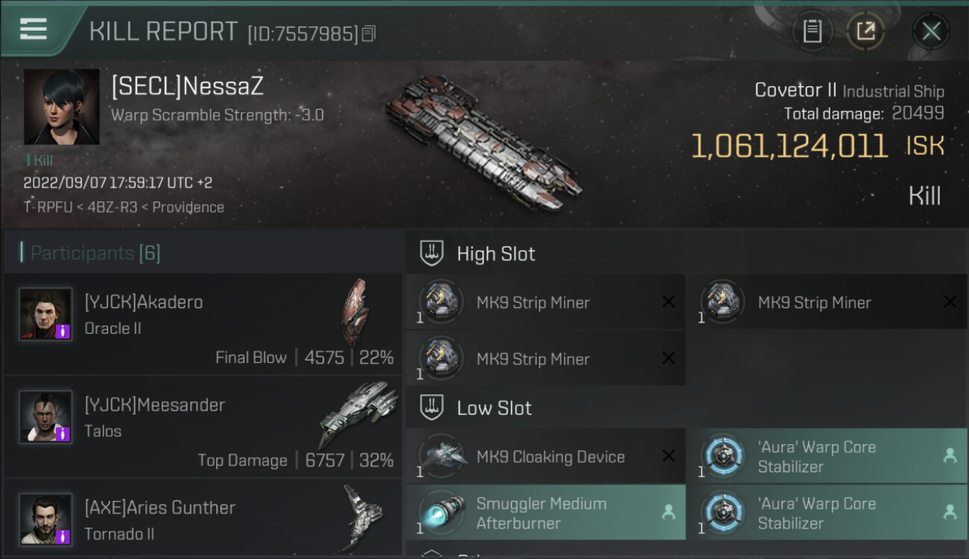Copy kill report ID icon

point(369,33)
